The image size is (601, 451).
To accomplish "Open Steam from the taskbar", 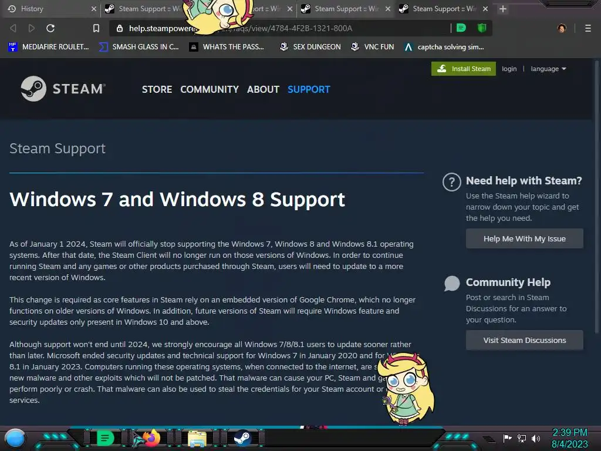I will click(242, 438).
